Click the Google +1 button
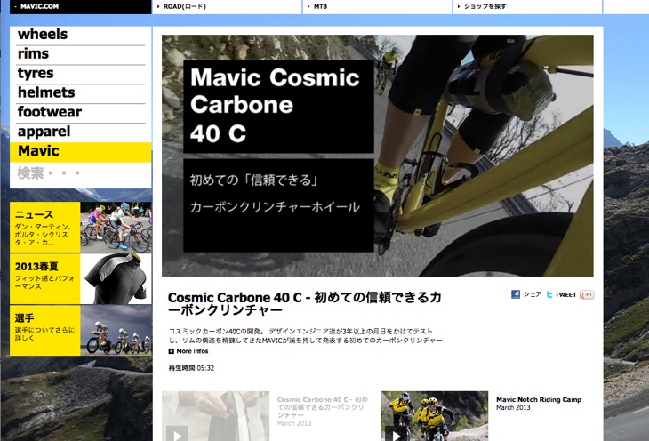 (587, 294)
